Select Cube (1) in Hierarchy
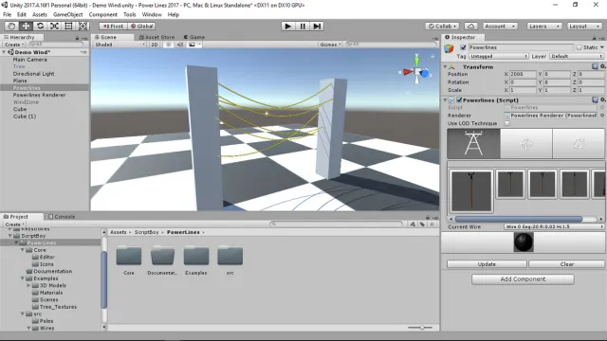This screenshot has width=607, height=341. coord(25,116)
